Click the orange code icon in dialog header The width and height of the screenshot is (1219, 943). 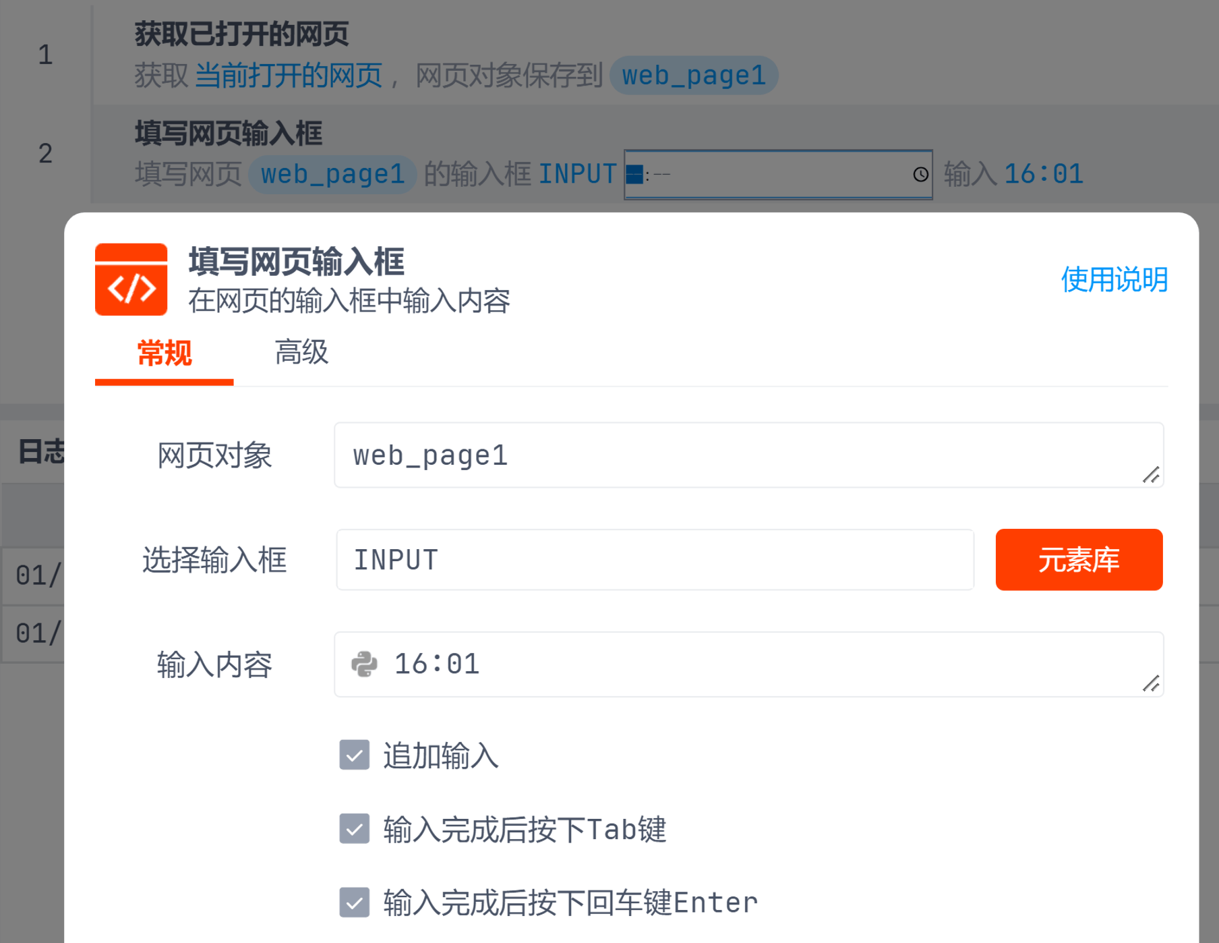click(131, 279)
